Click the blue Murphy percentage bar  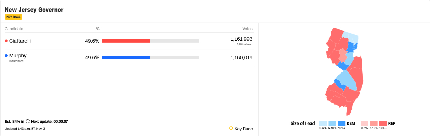tap(126, 58)
